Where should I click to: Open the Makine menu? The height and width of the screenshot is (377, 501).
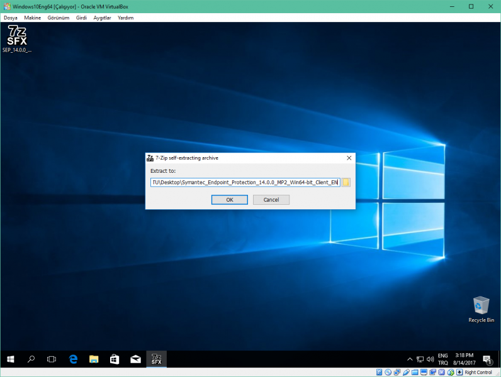(32, 18)
